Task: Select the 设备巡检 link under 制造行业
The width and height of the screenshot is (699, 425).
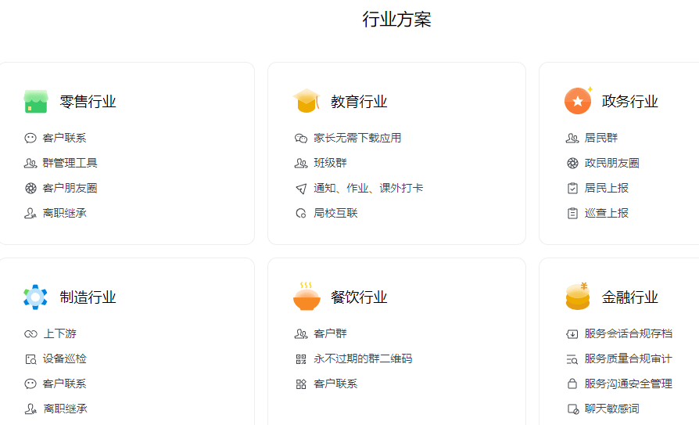Action: (x=65, y=358)
